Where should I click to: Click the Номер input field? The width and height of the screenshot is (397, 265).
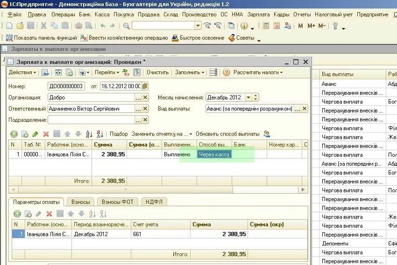[66, 86]
